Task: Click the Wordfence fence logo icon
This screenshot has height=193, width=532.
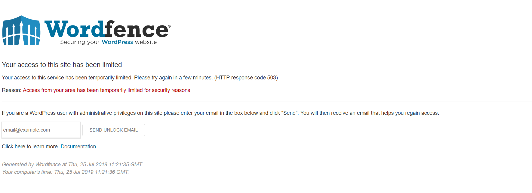Action: tap(21, 31)
